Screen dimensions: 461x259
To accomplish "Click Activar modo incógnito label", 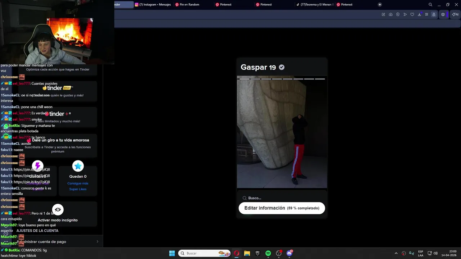I will [58, 220].
